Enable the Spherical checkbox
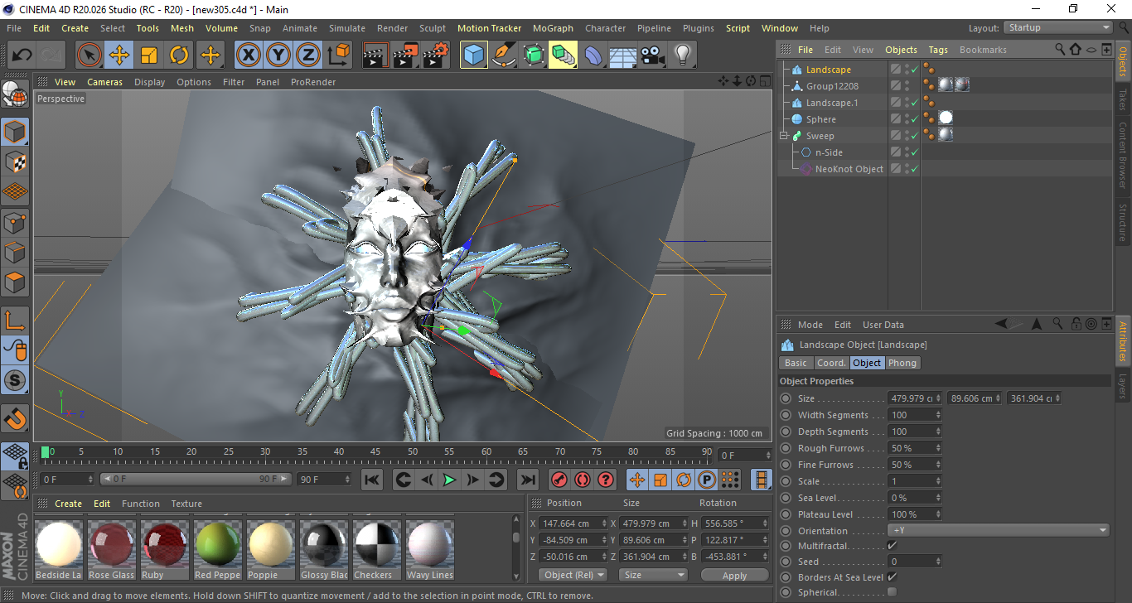The image size is (1132, 603). click(x=892, y=592)
